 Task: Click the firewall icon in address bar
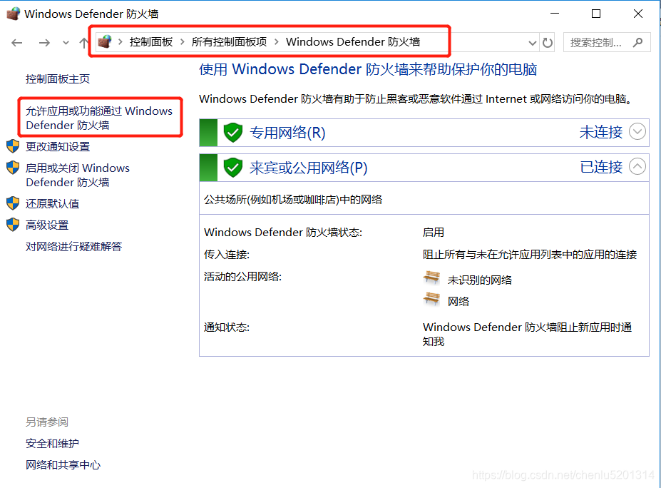(x=105, y=41)
